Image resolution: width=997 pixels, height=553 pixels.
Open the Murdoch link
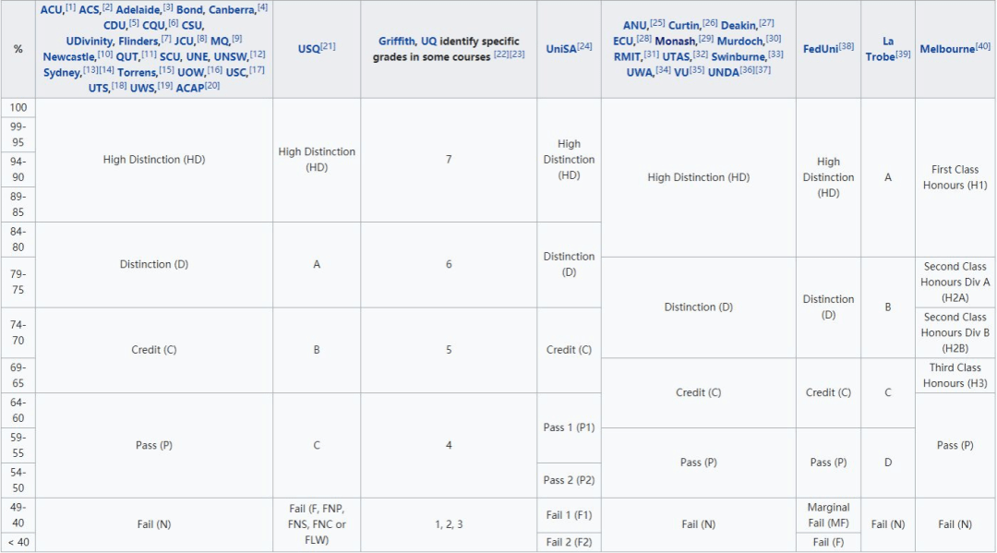click(x=740, y=42)
